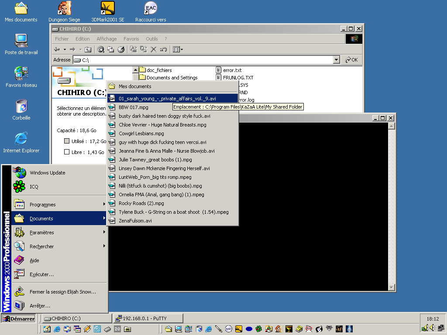Click the blue oval icon in taskbar
This screenshot has height=335, width=447.
249,329
